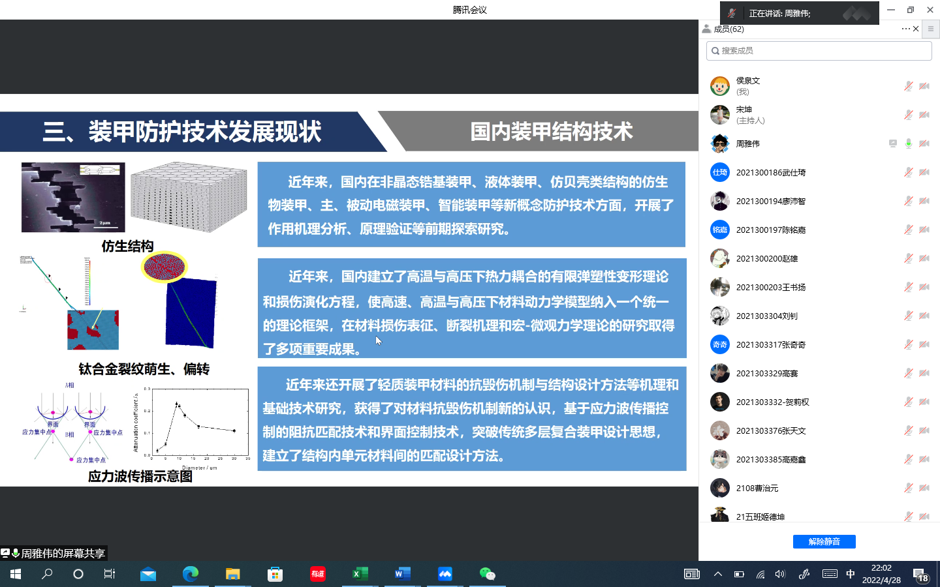Click the hamburger menu icon beside the members header

point(931,29)
